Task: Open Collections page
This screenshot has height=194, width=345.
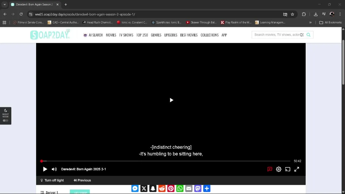Action: tap(209, 35)
